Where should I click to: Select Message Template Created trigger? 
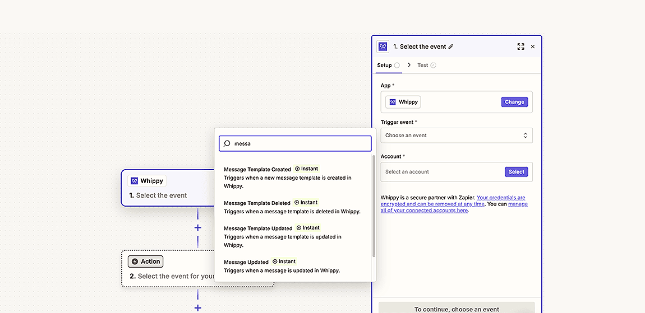292,177
